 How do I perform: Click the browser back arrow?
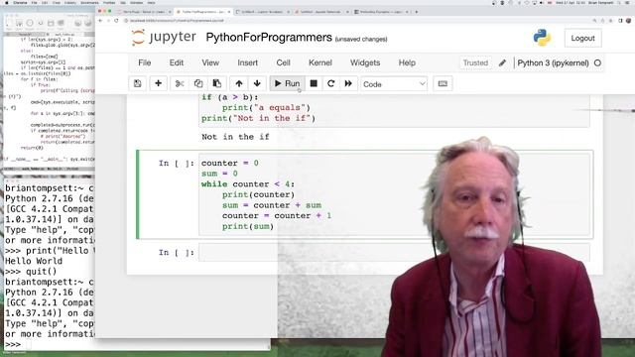[x=101, y=20]
